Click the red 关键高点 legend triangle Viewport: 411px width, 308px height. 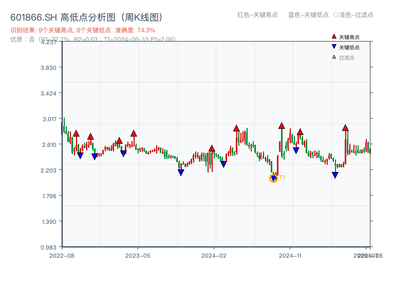click(x=334, y=37)
